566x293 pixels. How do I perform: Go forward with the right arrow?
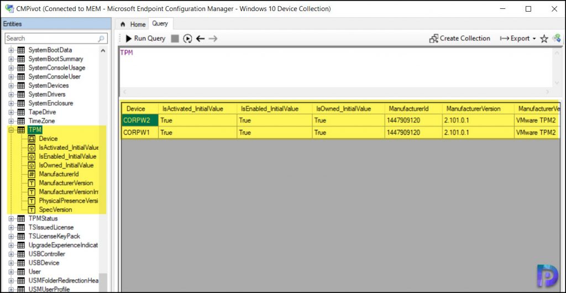(213, 39)
